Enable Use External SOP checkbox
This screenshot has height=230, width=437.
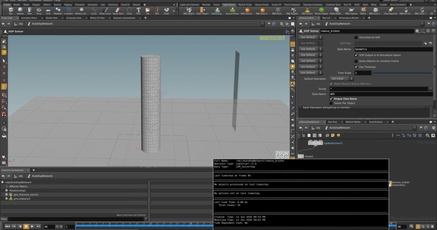click(356, 37)
